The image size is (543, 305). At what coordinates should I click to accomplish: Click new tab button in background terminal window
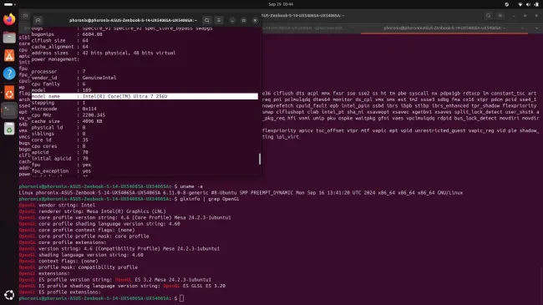click(x=25, y=16)
